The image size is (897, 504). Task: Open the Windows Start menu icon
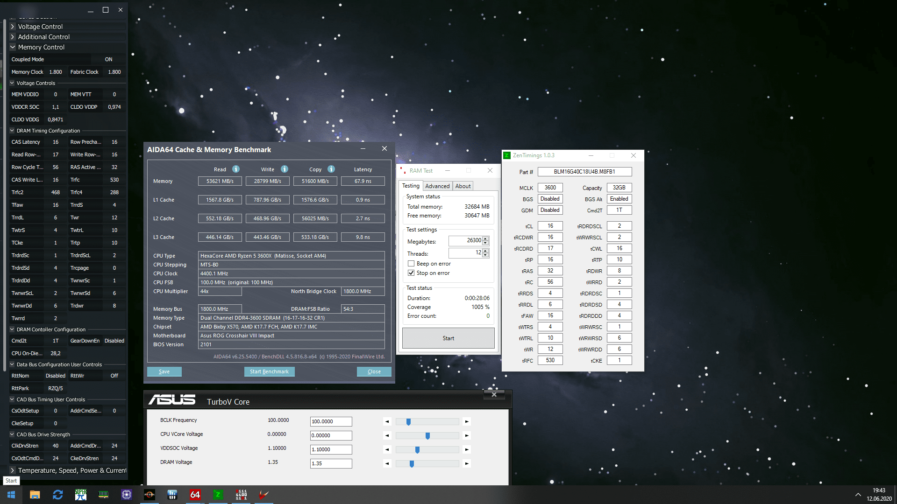11,495
